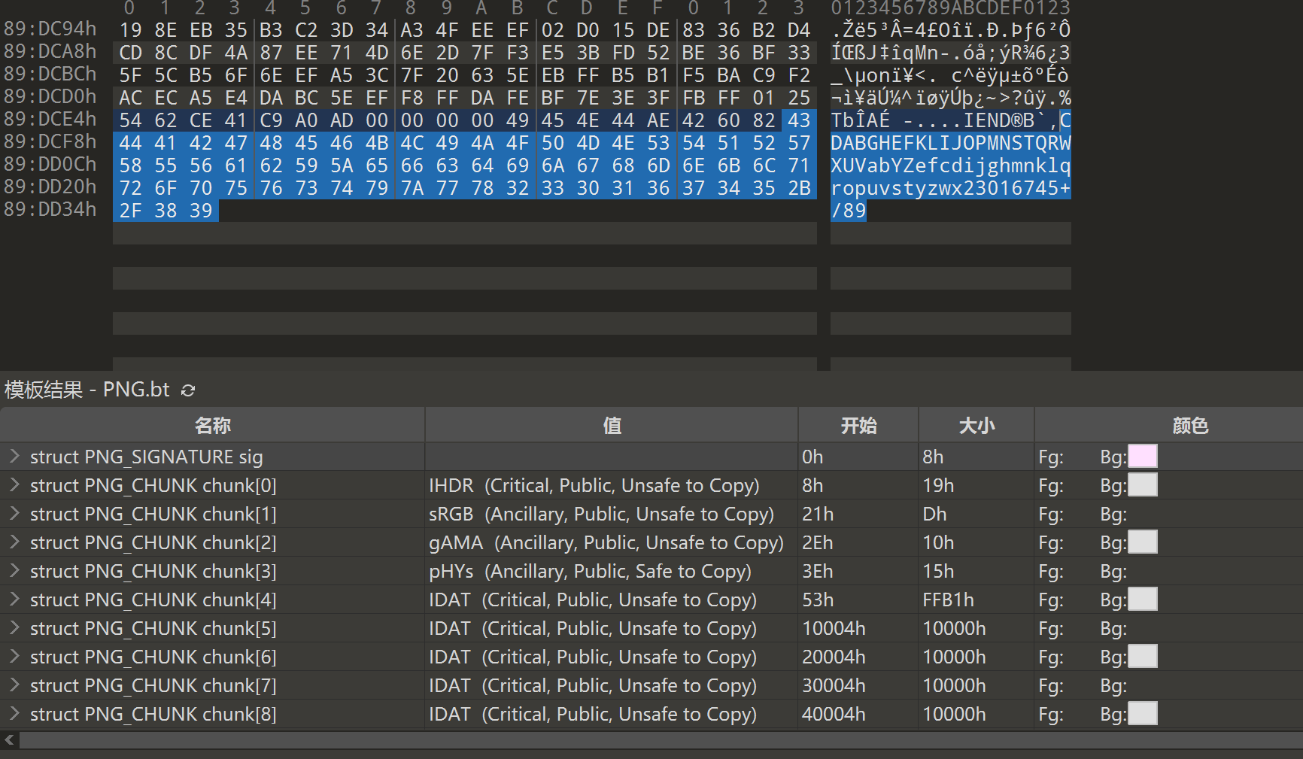Expand the chunk[0] IHDR struct
This screenshot has height=759, width=1303.
pyautogui.click(x=14, y=484)
